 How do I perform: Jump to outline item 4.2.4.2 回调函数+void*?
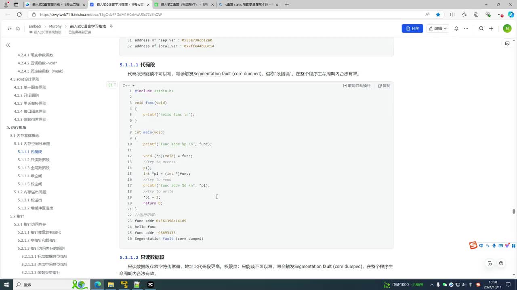(38, 63)
